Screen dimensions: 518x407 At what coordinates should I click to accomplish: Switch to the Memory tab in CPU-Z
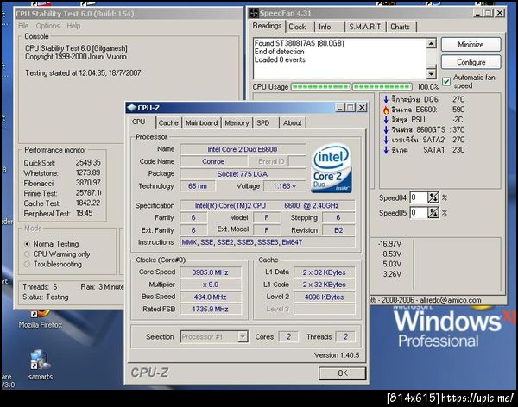237,123
